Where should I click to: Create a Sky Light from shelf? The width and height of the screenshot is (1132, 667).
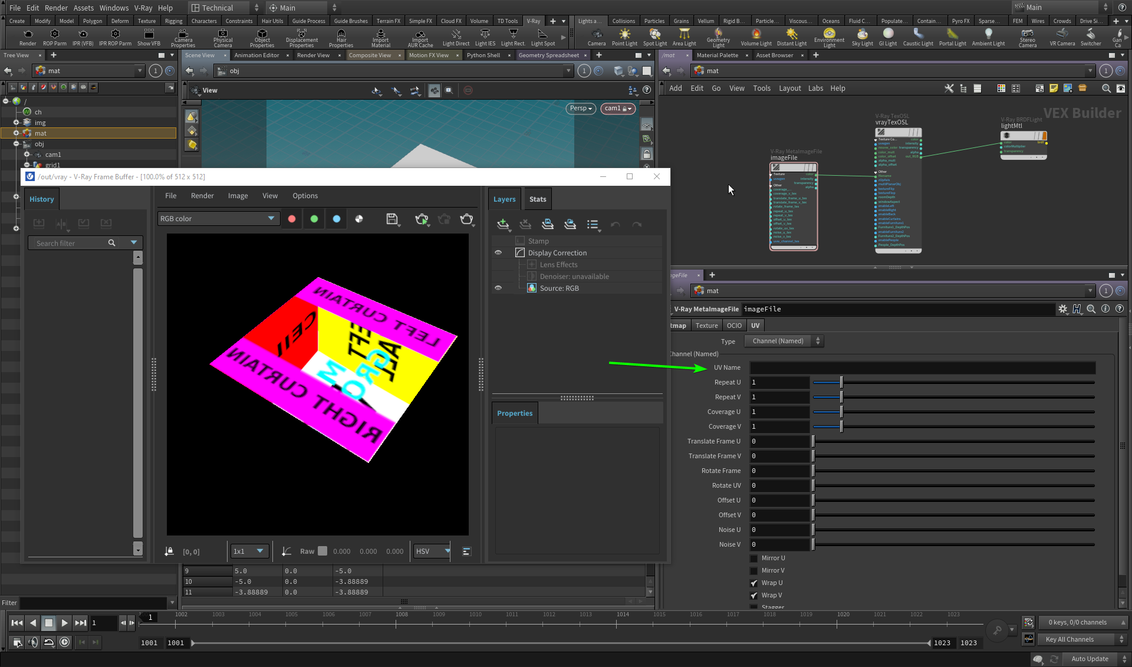[863, 37]
